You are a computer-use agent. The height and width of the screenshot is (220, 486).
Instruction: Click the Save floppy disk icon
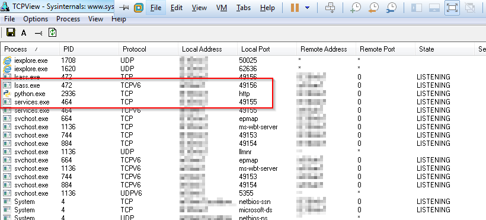point(11,33)
